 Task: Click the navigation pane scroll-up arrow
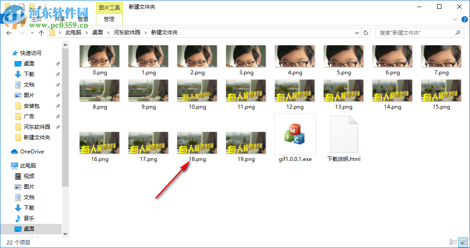(66, 45)
